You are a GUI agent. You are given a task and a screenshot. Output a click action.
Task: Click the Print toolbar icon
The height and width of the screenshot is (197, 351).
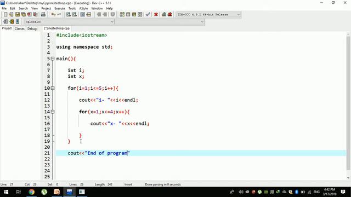(x=43, y=15)
